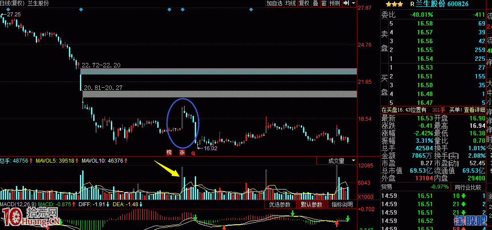Select buy level 1 price 16.53
This screenshot has height=230, width=492.
tap(425, 67)
